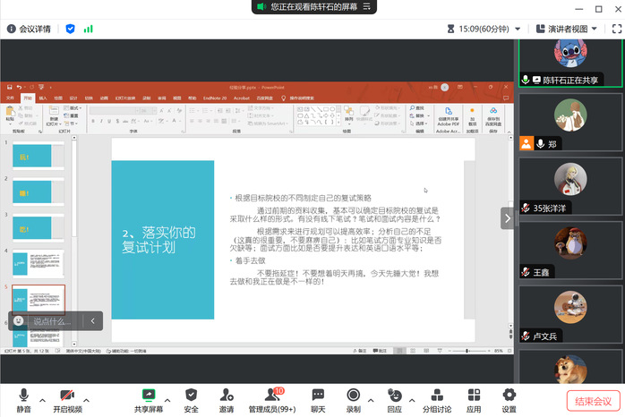Screen dimensions: 625x417
Task: Open meeting 设置 gear icon
Action: coord(509,400)
